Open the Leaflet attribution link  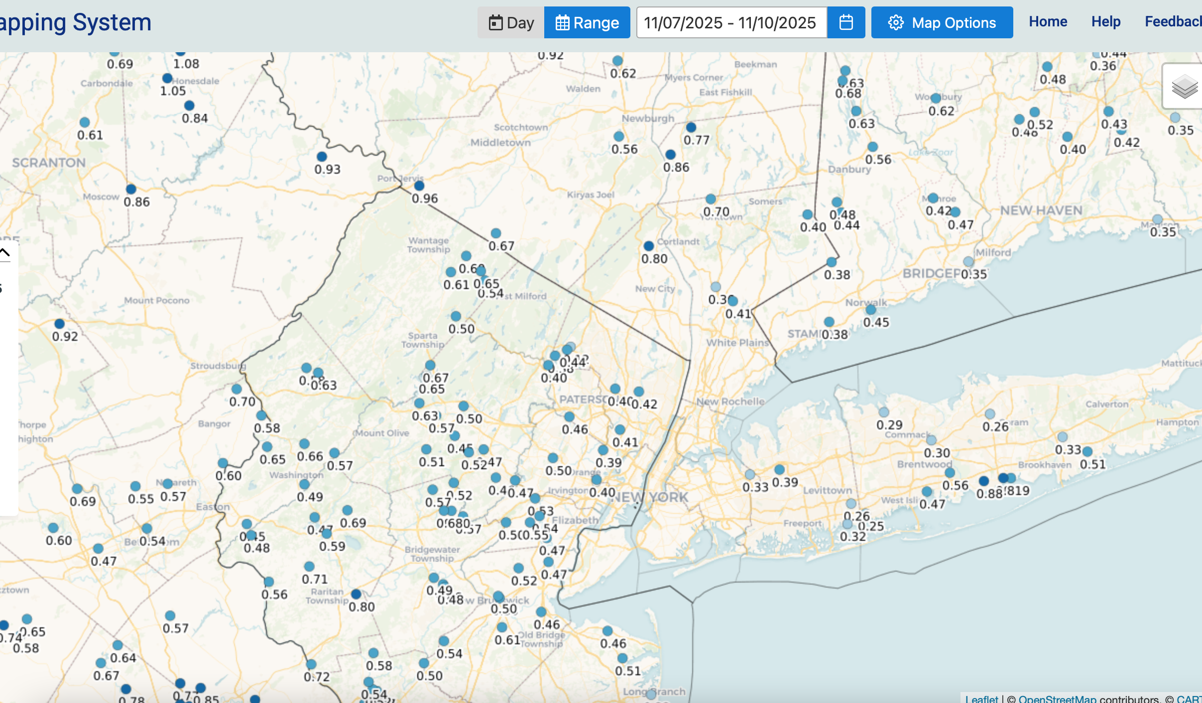(981, 699)
